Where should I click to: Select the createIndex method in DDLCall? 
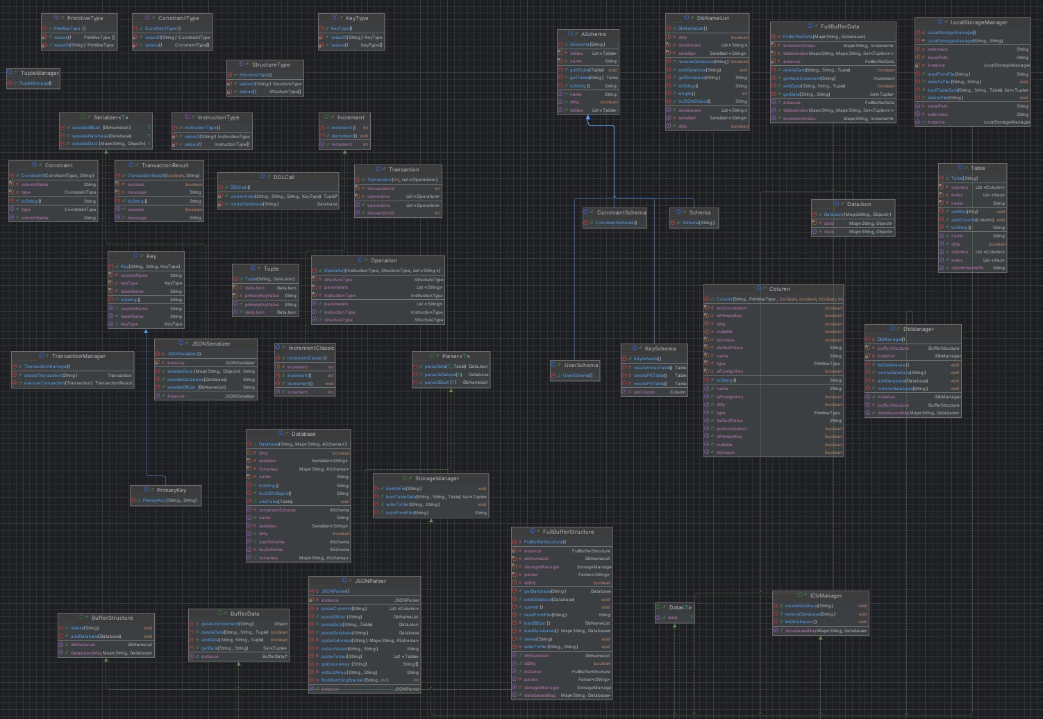click(x=249, y=196)
